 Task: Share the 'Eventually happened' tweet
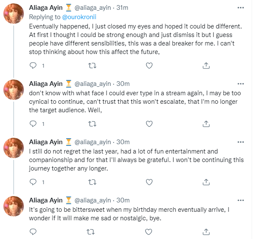(x=206, y=65)
